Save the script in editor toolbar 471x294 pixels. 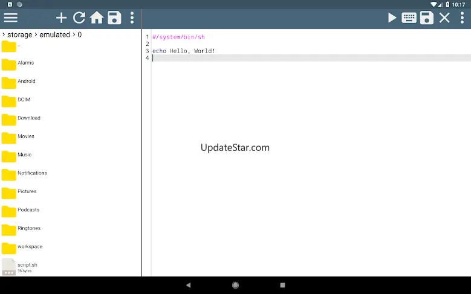(x=427, y=18)
